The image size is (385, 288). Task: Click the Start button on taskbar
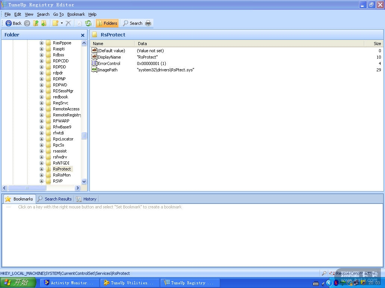(x=18, y=283)
